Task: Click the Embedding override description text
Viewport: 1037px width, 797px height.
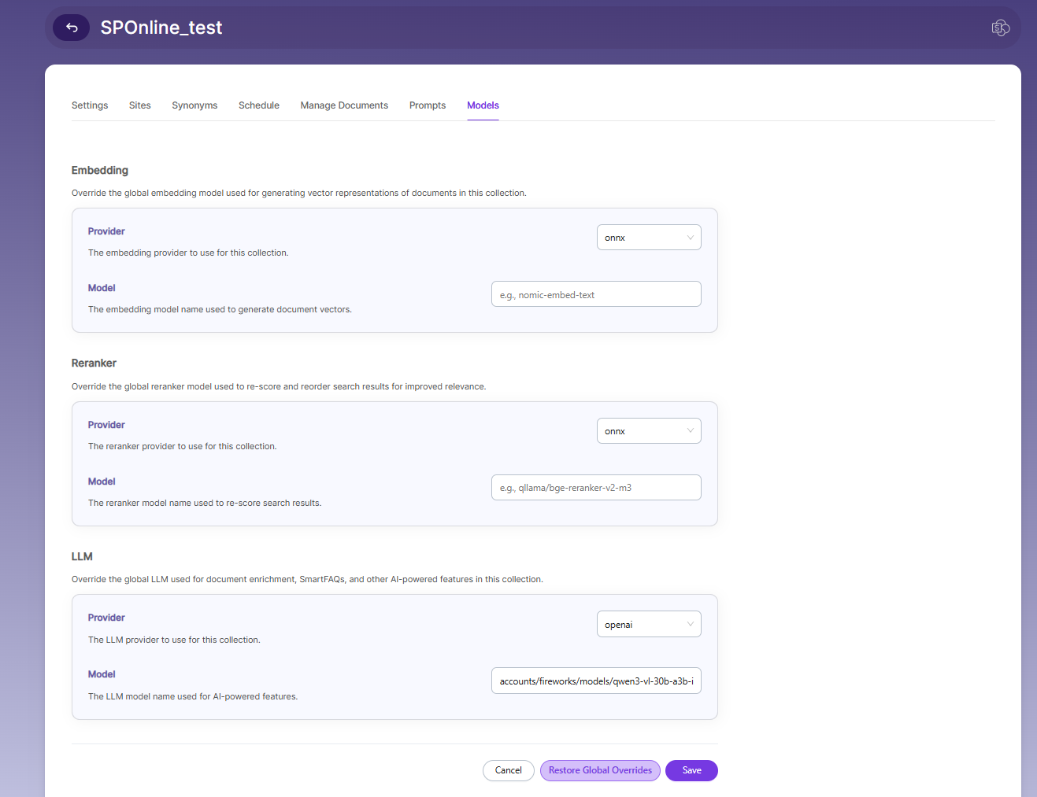Action: (x=299, y=193)
